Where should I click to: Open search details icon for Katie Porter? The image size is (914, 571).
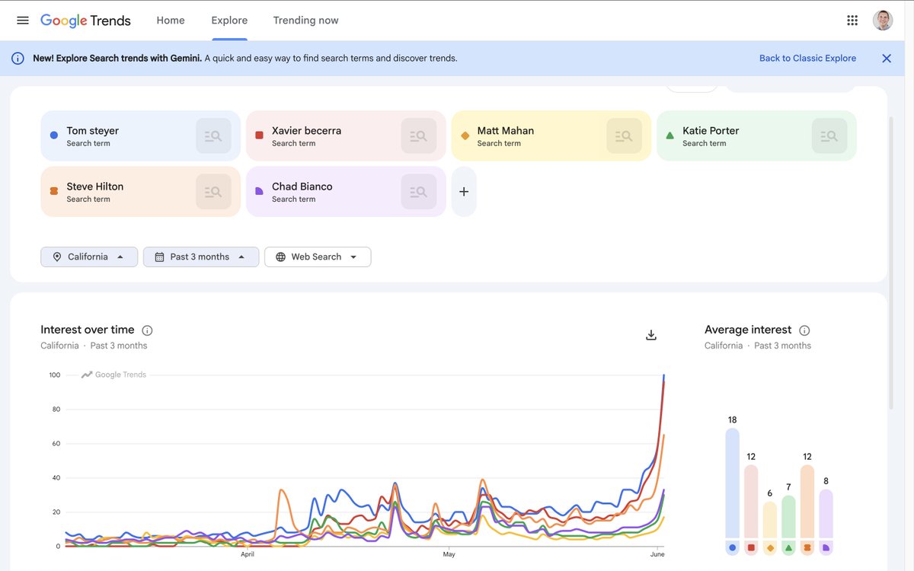coord(829,136)
